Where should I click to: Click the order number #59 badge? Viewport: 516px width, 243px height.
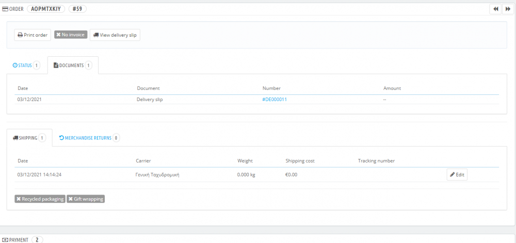tap(77, 9)
